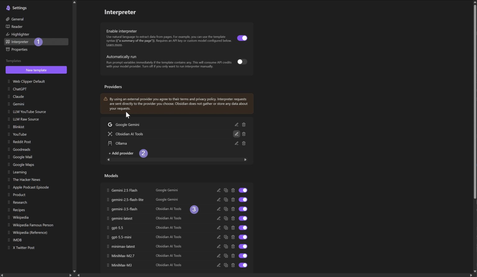Edit the Ollama provider
477x277 pixels.
point(236,143)
